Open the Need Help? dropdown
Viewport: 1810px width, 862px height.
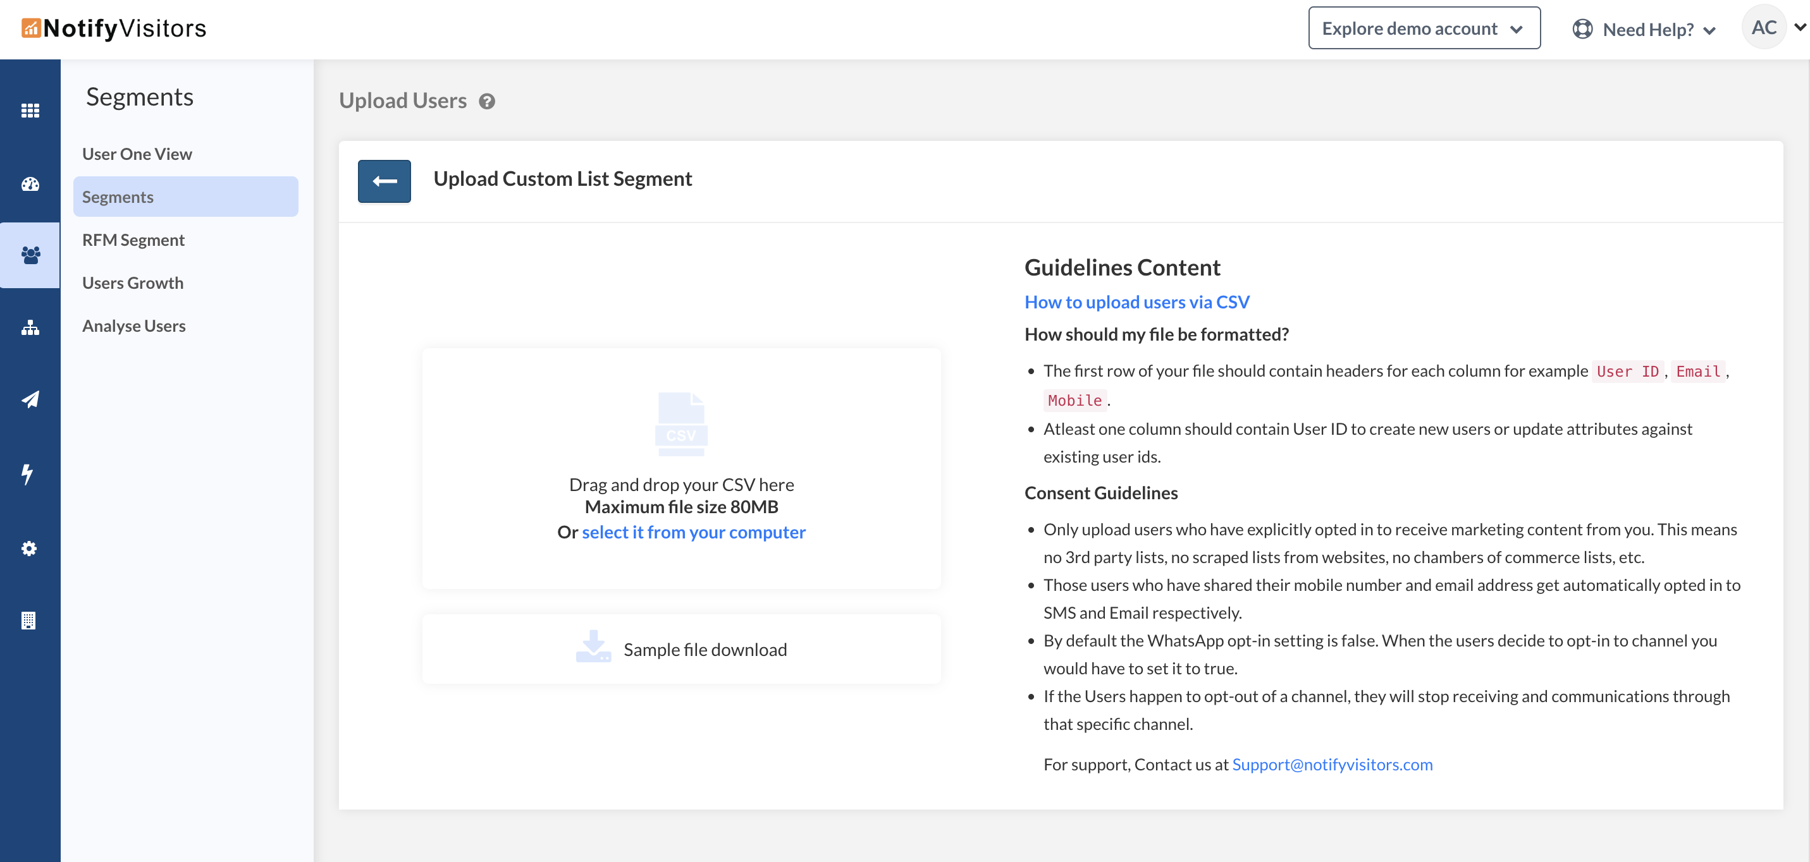tap(1644, 30)
